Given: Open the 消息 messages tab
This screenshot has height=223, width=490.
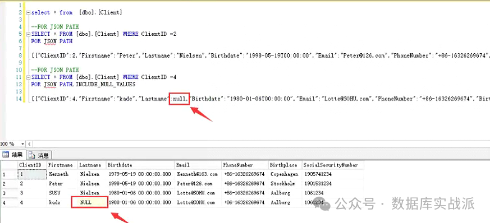Looking at the screenshot, I should pyautogui.click(x=39, y=155).
